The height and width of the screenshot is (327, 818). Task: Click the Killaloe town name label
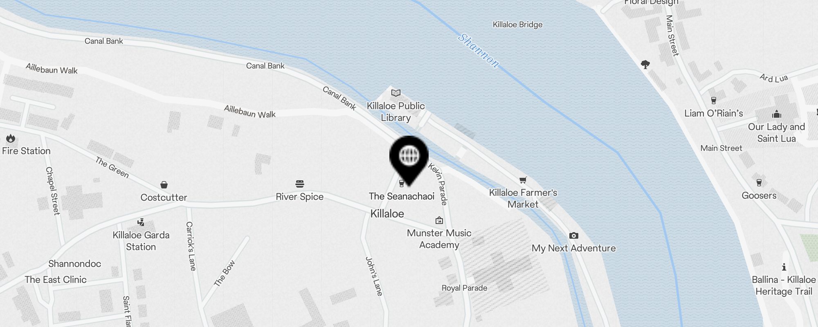pyautogui.click(x=387, y=213)
